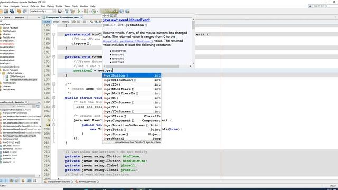This screenshot has height=190, width=338.
Task: Collapse the code fold at line 181
Action: coord(54,98)
